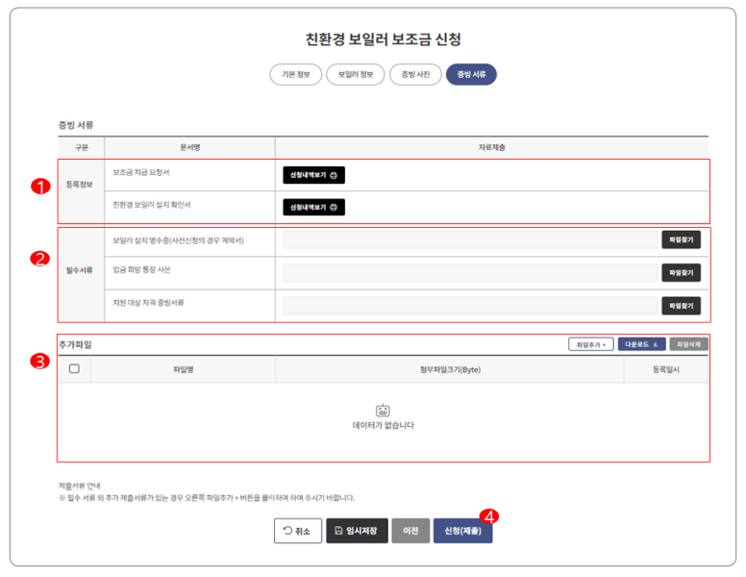Image resolution: width=746 pixels, height=577 pixels.
Task: Focus the 보일러 설치 영수증 file field
Action: 470,240
